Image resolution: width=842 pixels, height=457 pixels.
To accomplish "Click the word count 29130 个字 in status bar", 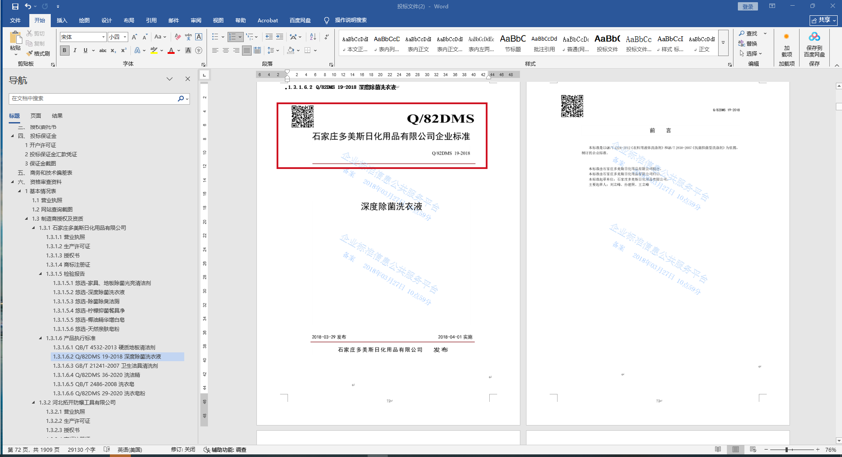I will pyautogui.click(x=81, y=450).
